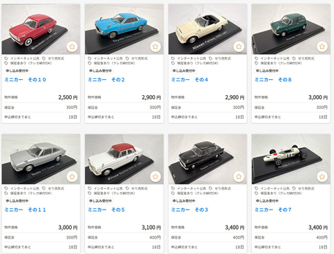The image size is (334, 254).
Task: Toggle favorite star for silver Isuzu その11
Action: point(72,176)
